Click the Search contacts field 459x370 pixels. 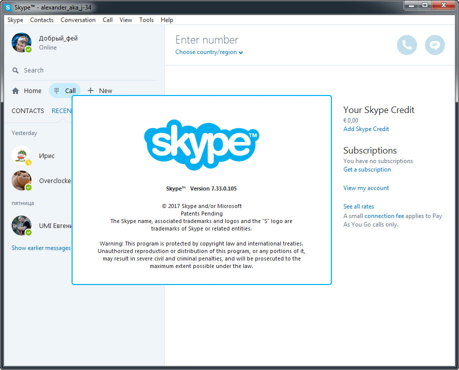point(84,70)
